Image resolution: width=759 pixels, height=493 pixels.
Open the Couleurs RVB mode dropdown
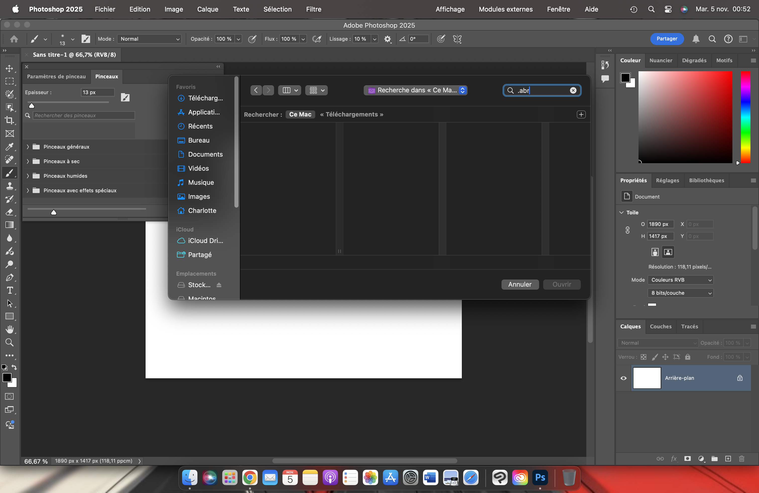point(680,280)
